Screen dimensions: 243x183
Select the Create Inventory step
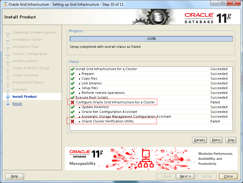click(x=26, y=75)
